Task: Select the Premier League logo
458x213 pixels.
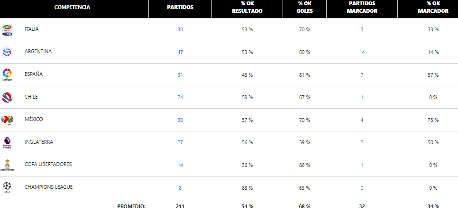Action: 7,143
